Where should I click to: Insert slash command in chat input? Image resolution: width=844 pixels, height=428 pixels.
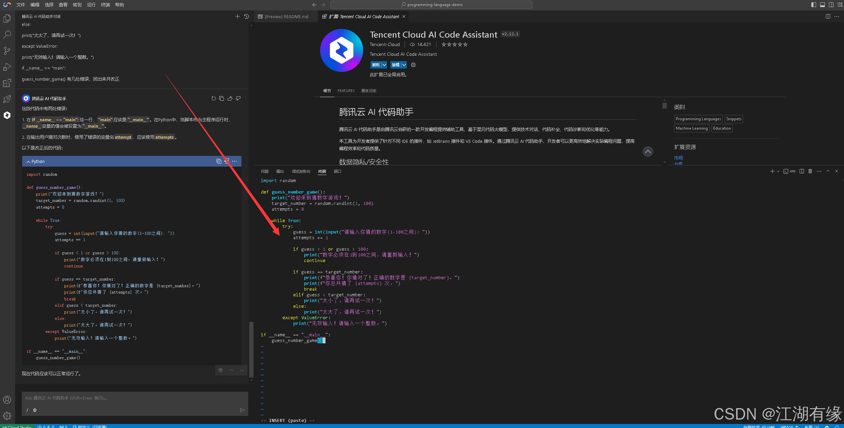(x=28, y=410)
